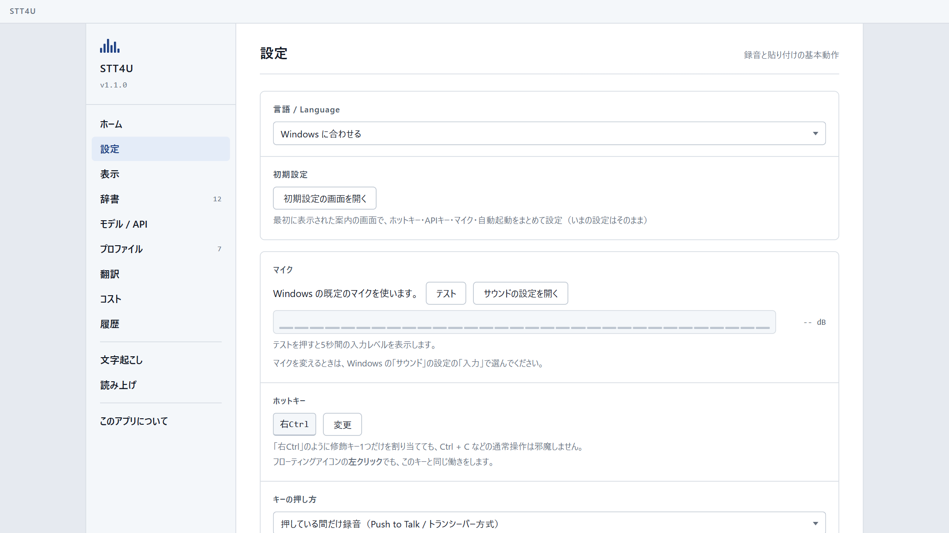Click the マイク テスト button
949x533 pixels.
446,293
